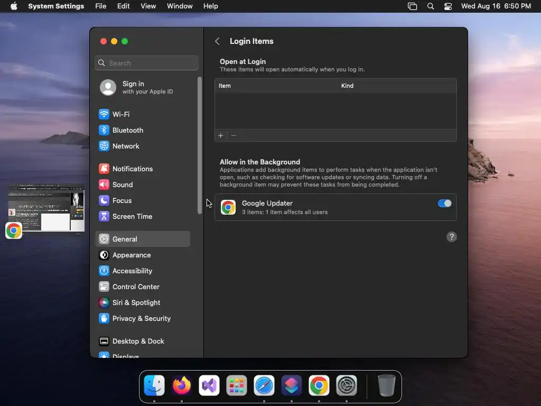The width and height of the screenshot is (541, 406).
Task: Click the sidebar scrollbar
Action: point(199,145)
